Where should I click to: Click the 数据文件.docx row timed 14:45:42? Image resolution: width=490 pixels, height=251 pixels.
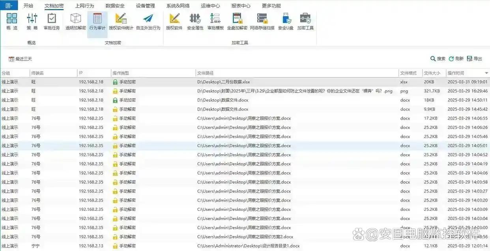pos(245,109)
